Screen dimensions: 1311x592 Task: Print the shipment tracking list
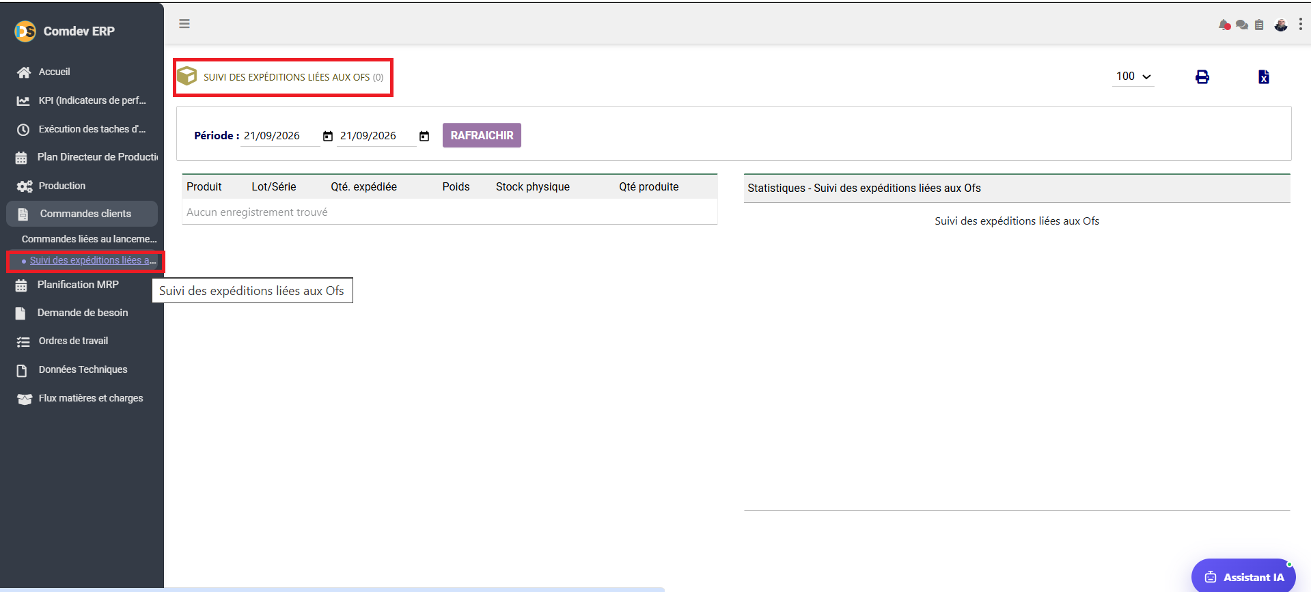point(1202,76)
